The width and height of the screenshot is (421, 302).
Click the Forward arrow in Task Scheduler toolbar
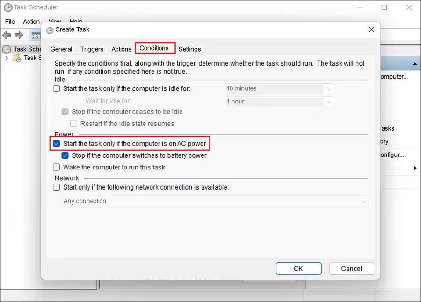pos(19,35)
